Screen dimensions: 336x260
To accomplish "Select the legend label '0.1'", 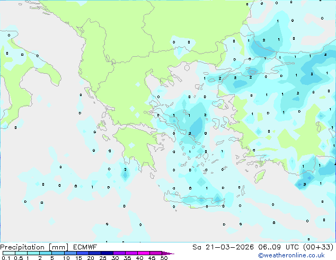I will pyautogui.click(x=6, y=258).
